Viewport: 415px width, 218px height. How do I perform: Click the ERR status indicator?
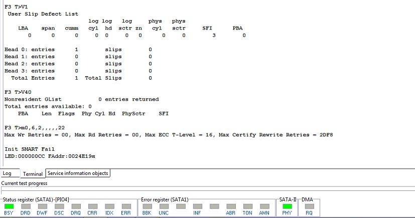[x=126, y=206]
